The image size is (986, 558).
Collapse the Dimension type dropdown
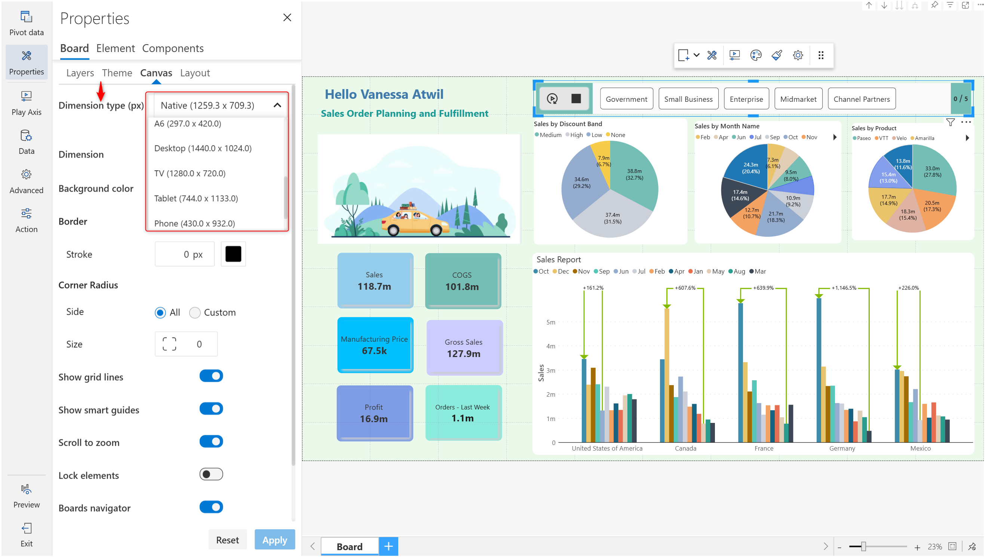click(277, 105)
